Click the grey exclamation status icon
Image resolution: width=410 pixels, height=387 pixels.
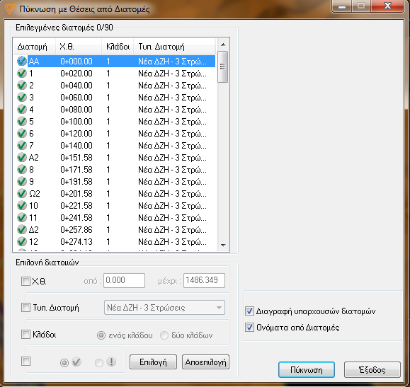point(111,362)
